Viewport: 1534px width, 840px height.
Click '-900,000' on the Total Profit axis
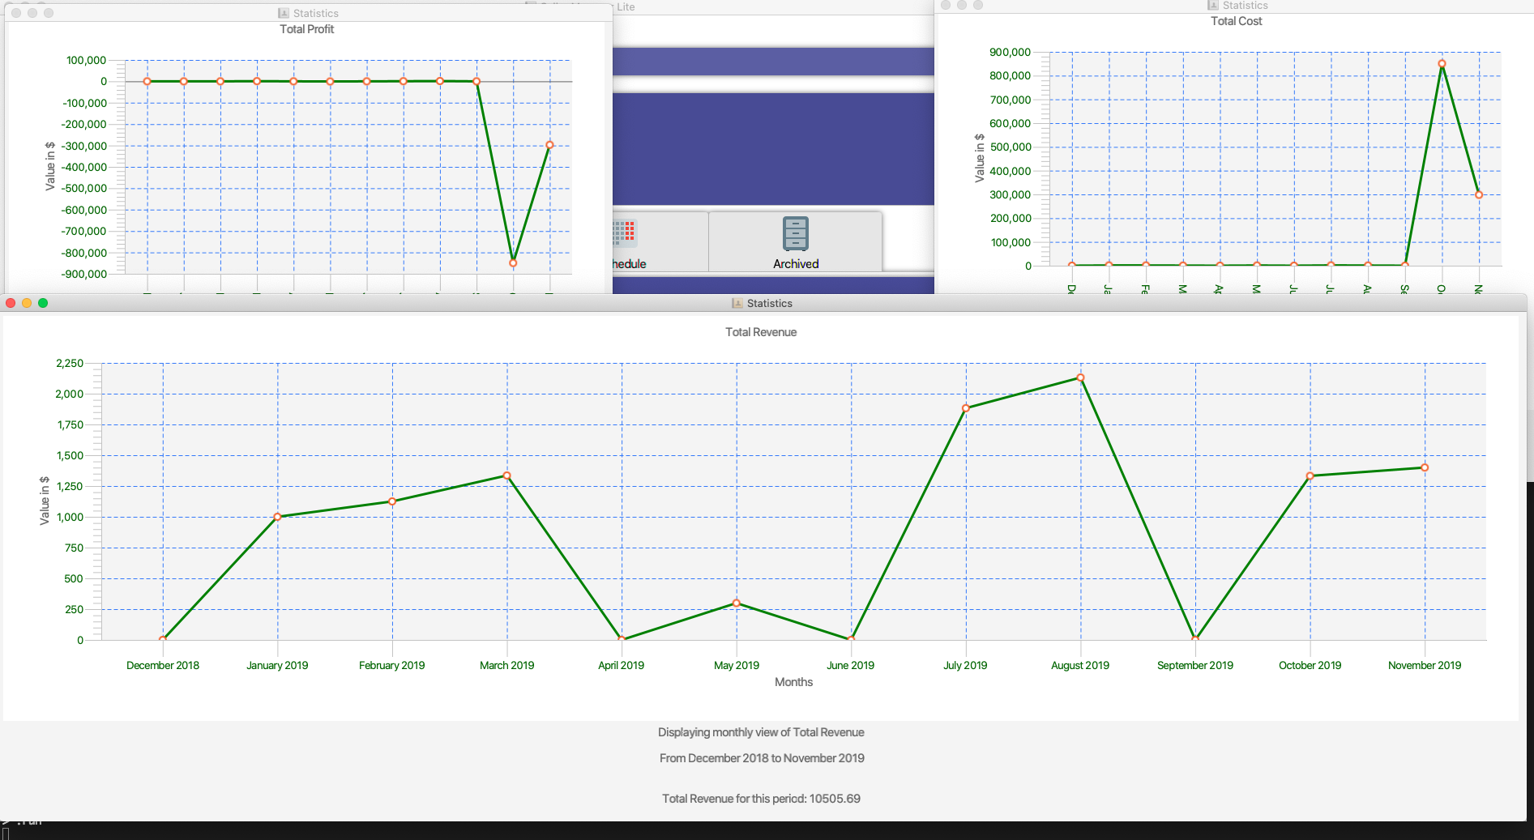(84, 274)
